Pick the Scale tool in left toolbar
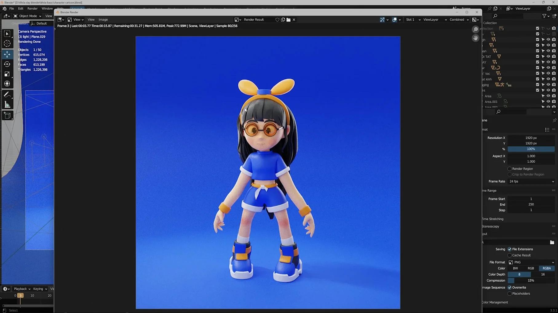 [x=7, y=74]
